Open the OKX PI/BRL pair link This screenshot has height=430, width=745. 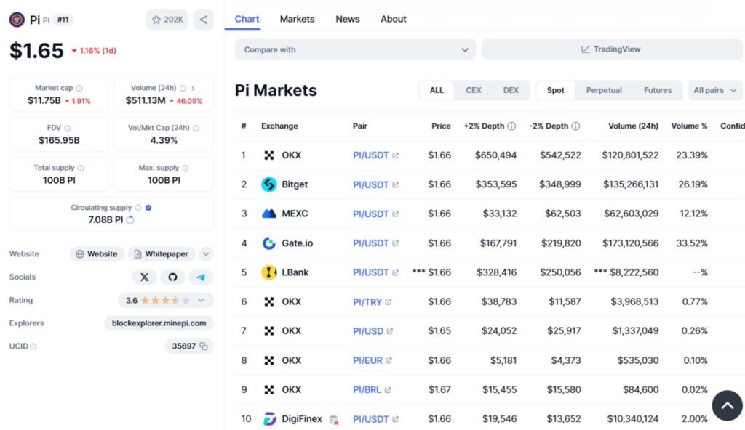tap(372, 389)
